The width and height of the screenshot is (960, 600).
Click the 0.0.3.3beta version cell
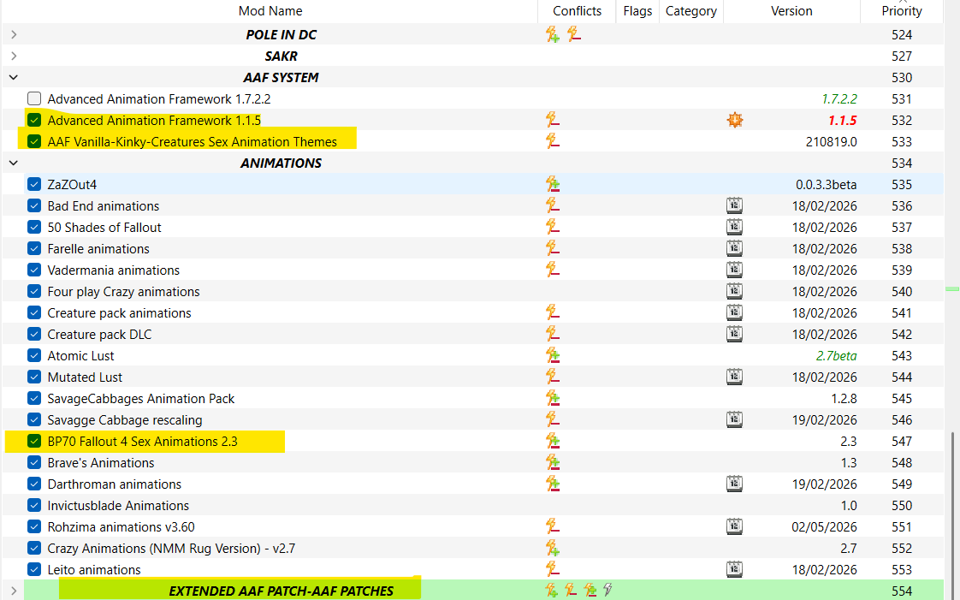(826, 184)
